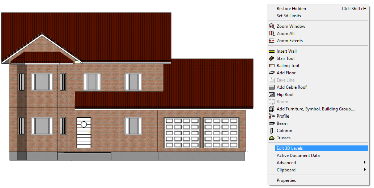
Task: Choose Zoom Window menu entry
Action: pyautogui.click(x=291, y=26)
